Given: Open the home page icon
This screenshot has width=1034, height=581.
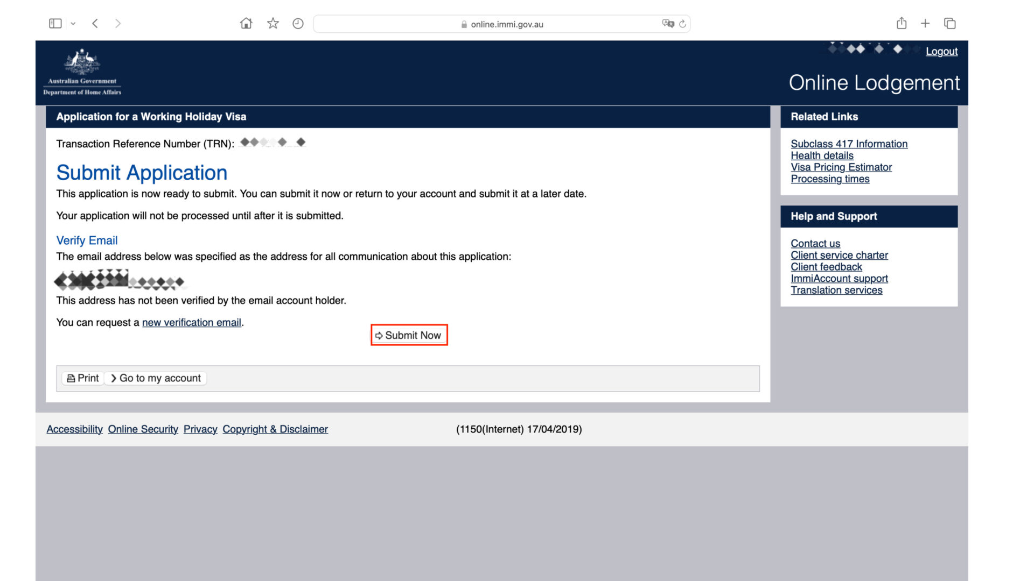Looking at the screenshot, I should 246,24.
